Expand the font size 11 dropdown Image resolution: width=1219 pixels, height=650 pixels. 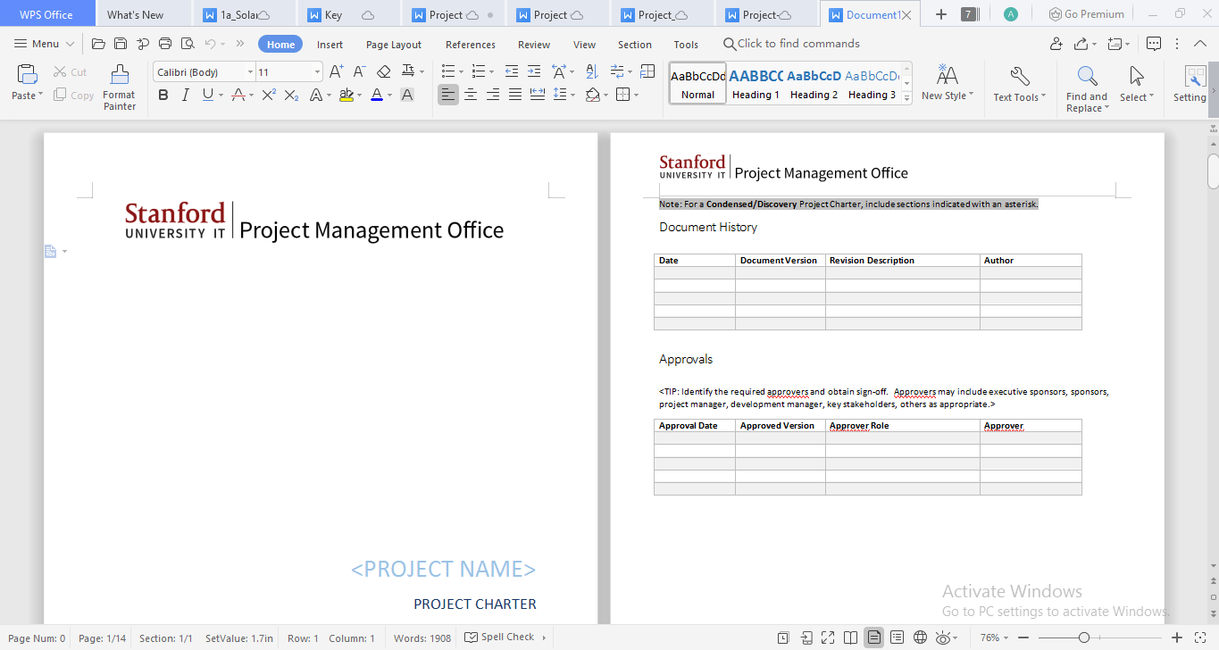(x=317, y=72)
